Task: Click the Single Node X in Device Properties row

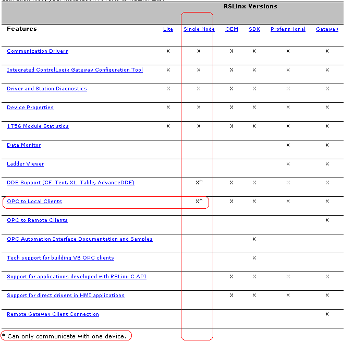Action: (199, 108)
